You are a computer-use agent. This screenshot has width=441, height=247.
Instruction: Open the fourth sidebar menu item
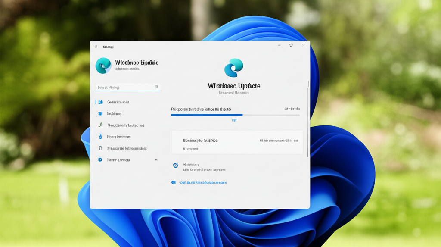[119, 137]
